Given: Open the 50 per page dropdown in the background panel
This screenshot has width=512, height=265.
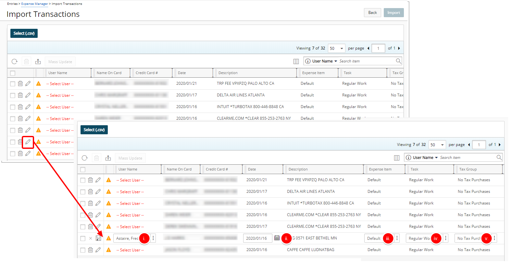Looking at the screenshot, I should point(337,48).
